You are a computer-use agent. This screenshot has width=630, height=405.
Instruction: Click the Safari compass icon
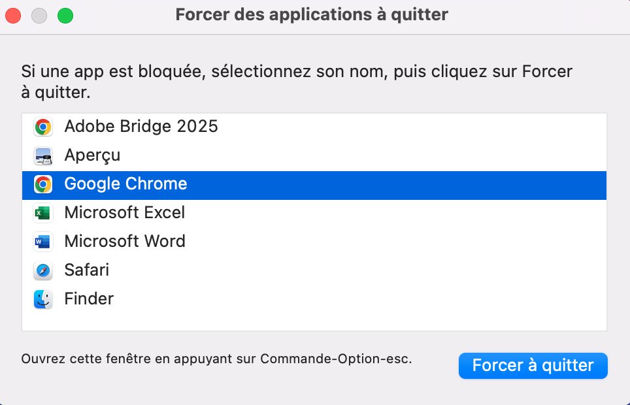coord(42,270)
